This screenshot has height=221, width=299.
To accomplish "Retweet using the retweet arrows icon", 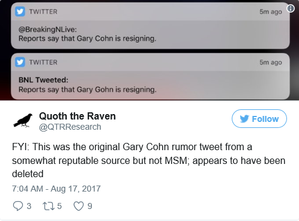I will (49, 206).
